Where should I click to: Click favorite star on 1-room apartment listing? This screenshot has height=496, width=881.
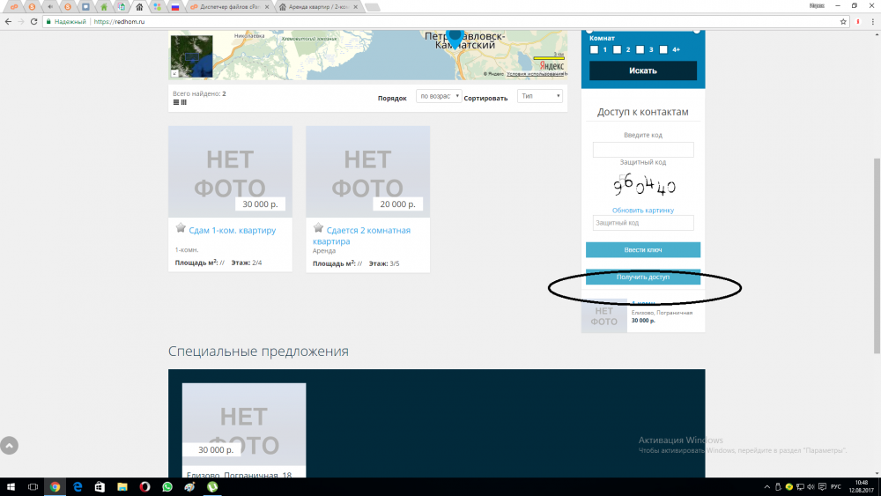[x=181, y=228]
